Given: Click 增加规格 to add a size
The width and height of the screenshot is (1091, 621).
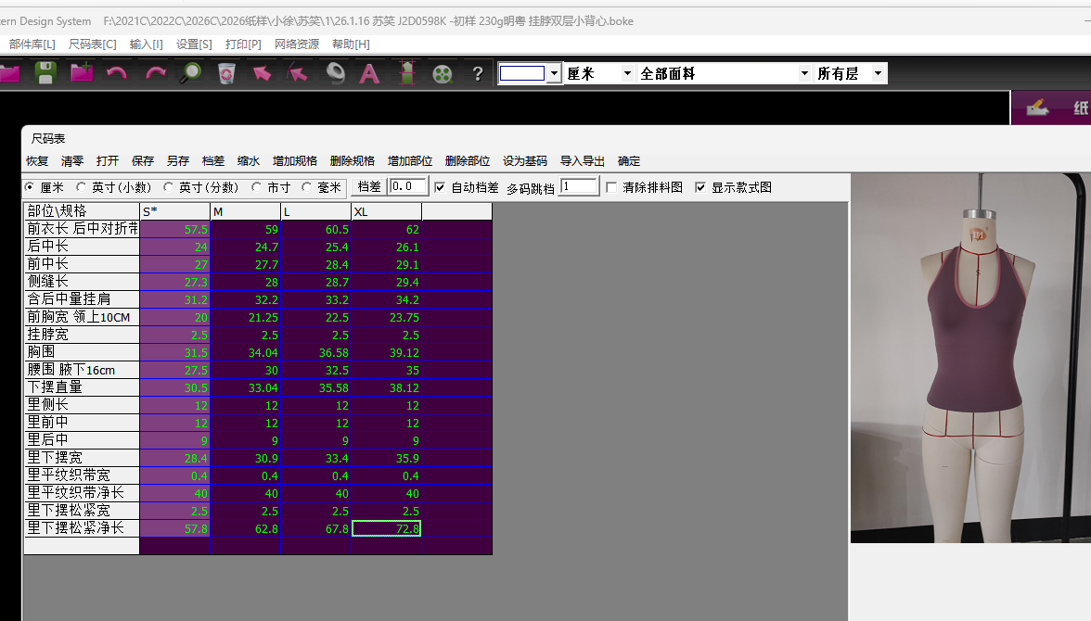Looking at the screenshot, I should click(x=294, y=160).
